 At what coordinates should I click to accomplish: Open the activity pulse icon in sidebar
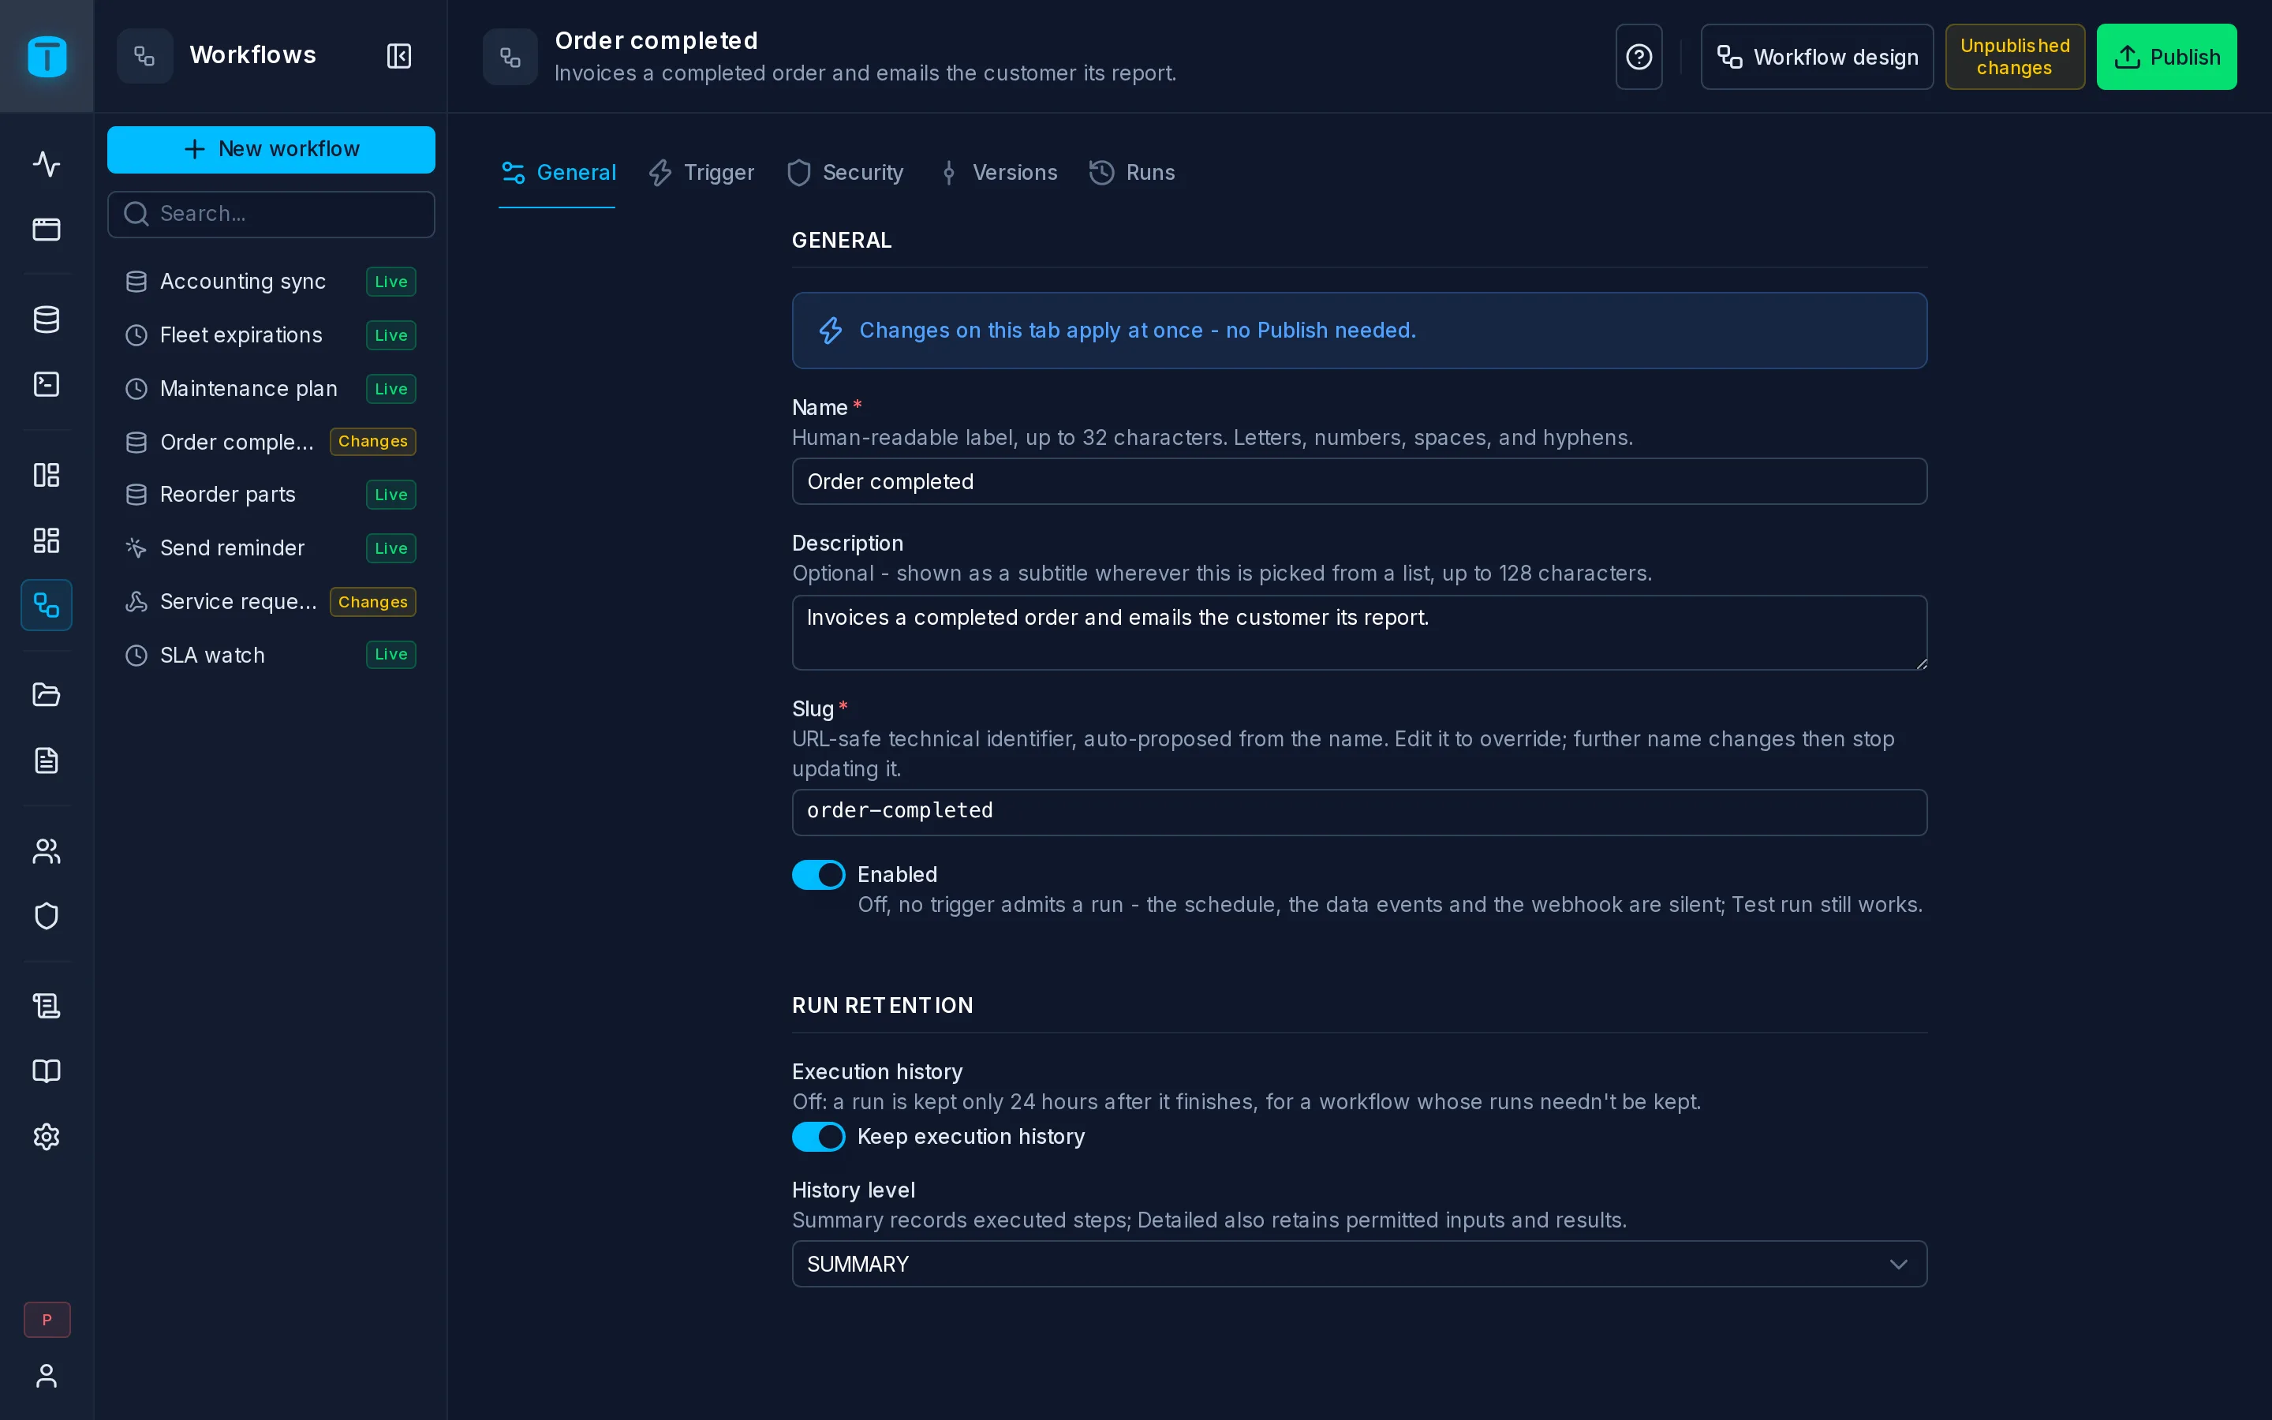(x=46, y=164)
